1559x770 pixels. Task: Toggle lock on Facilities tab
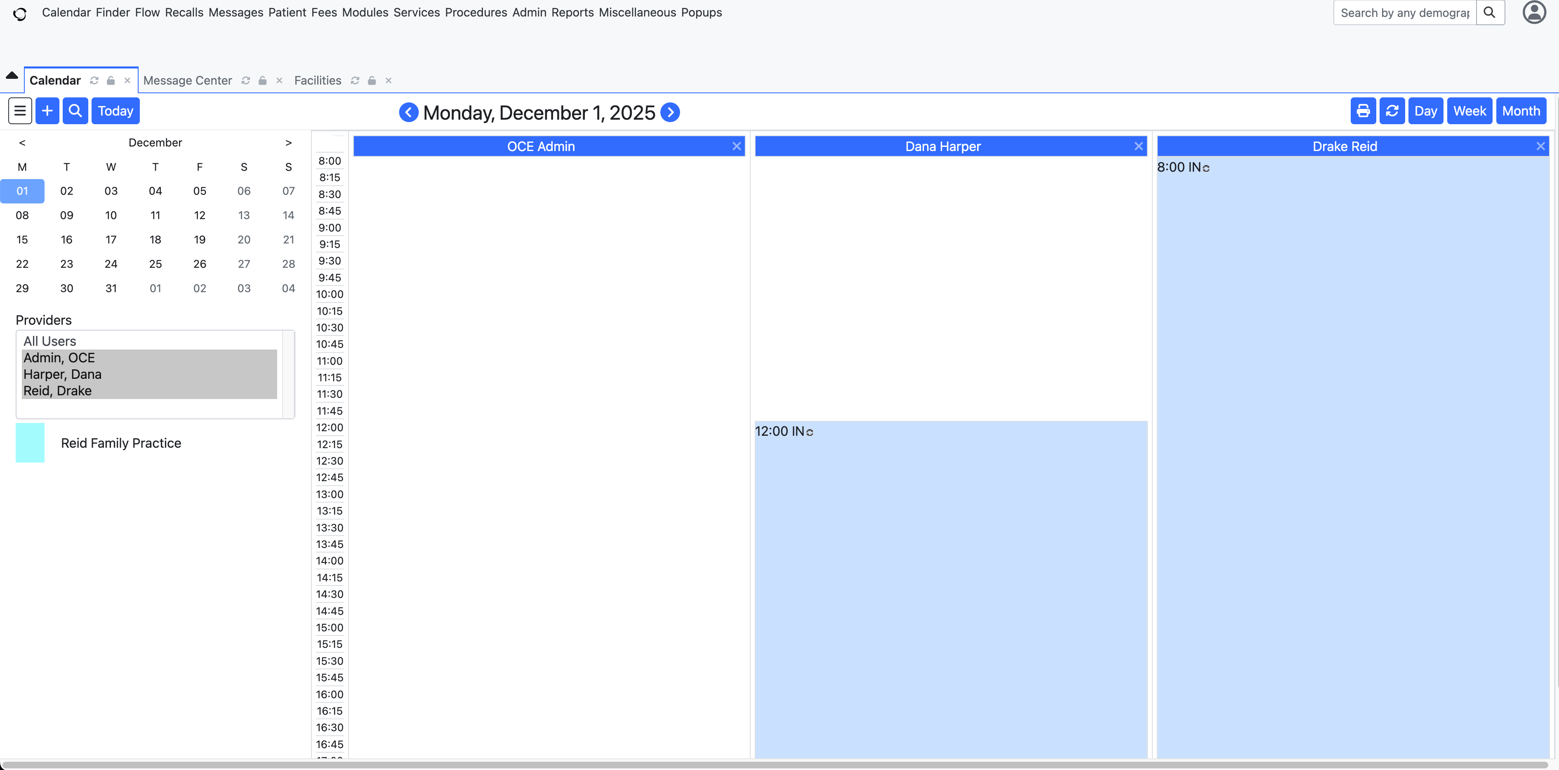coord(372,80)
